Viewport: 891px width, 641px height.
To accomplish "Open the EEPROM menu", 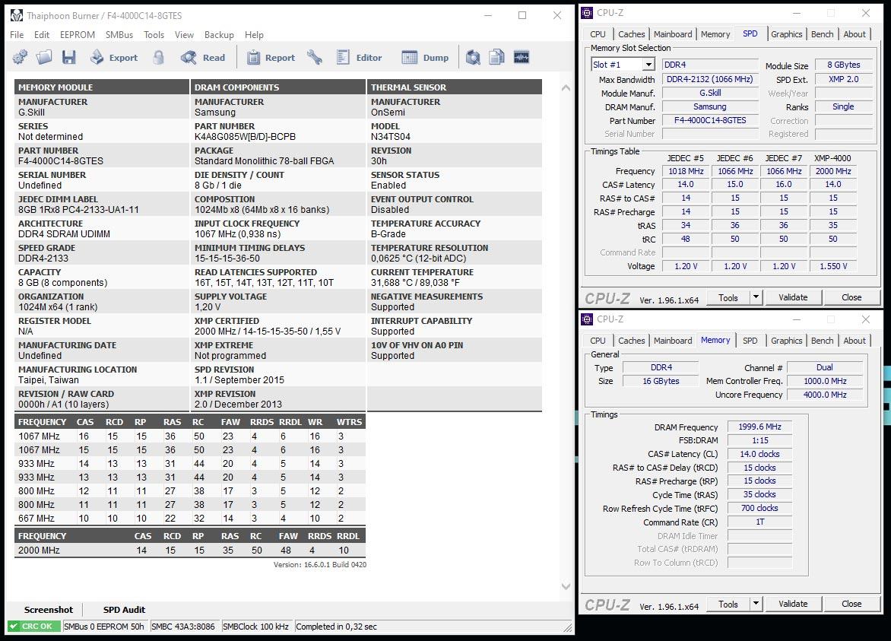I will 78,35.
